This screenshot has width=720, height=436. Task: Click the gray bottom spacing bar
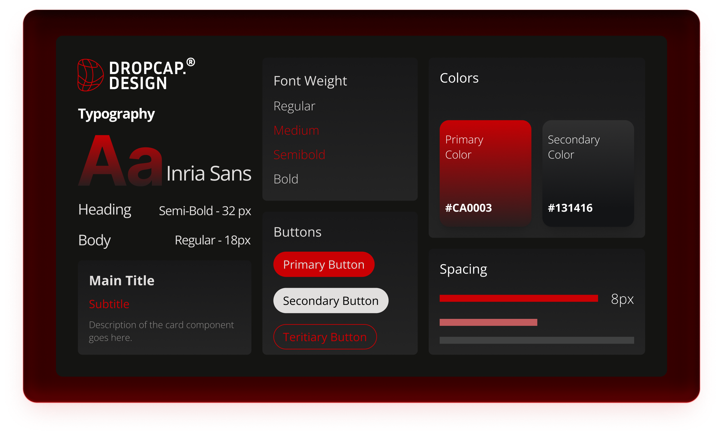point(536,340)
